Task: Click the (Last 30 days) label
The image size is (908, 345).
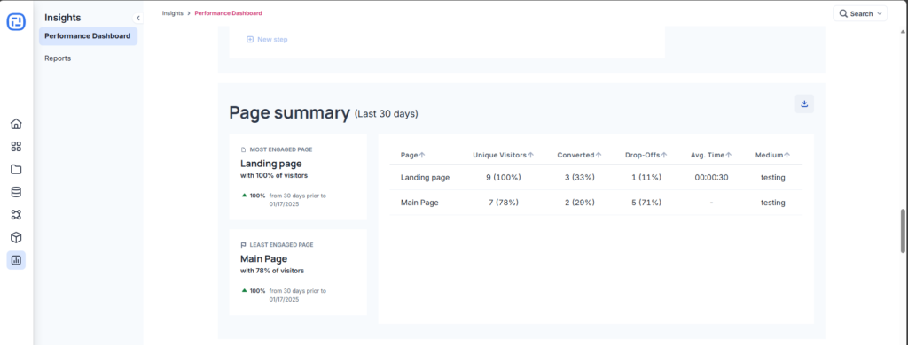Action: coord(387,114)
